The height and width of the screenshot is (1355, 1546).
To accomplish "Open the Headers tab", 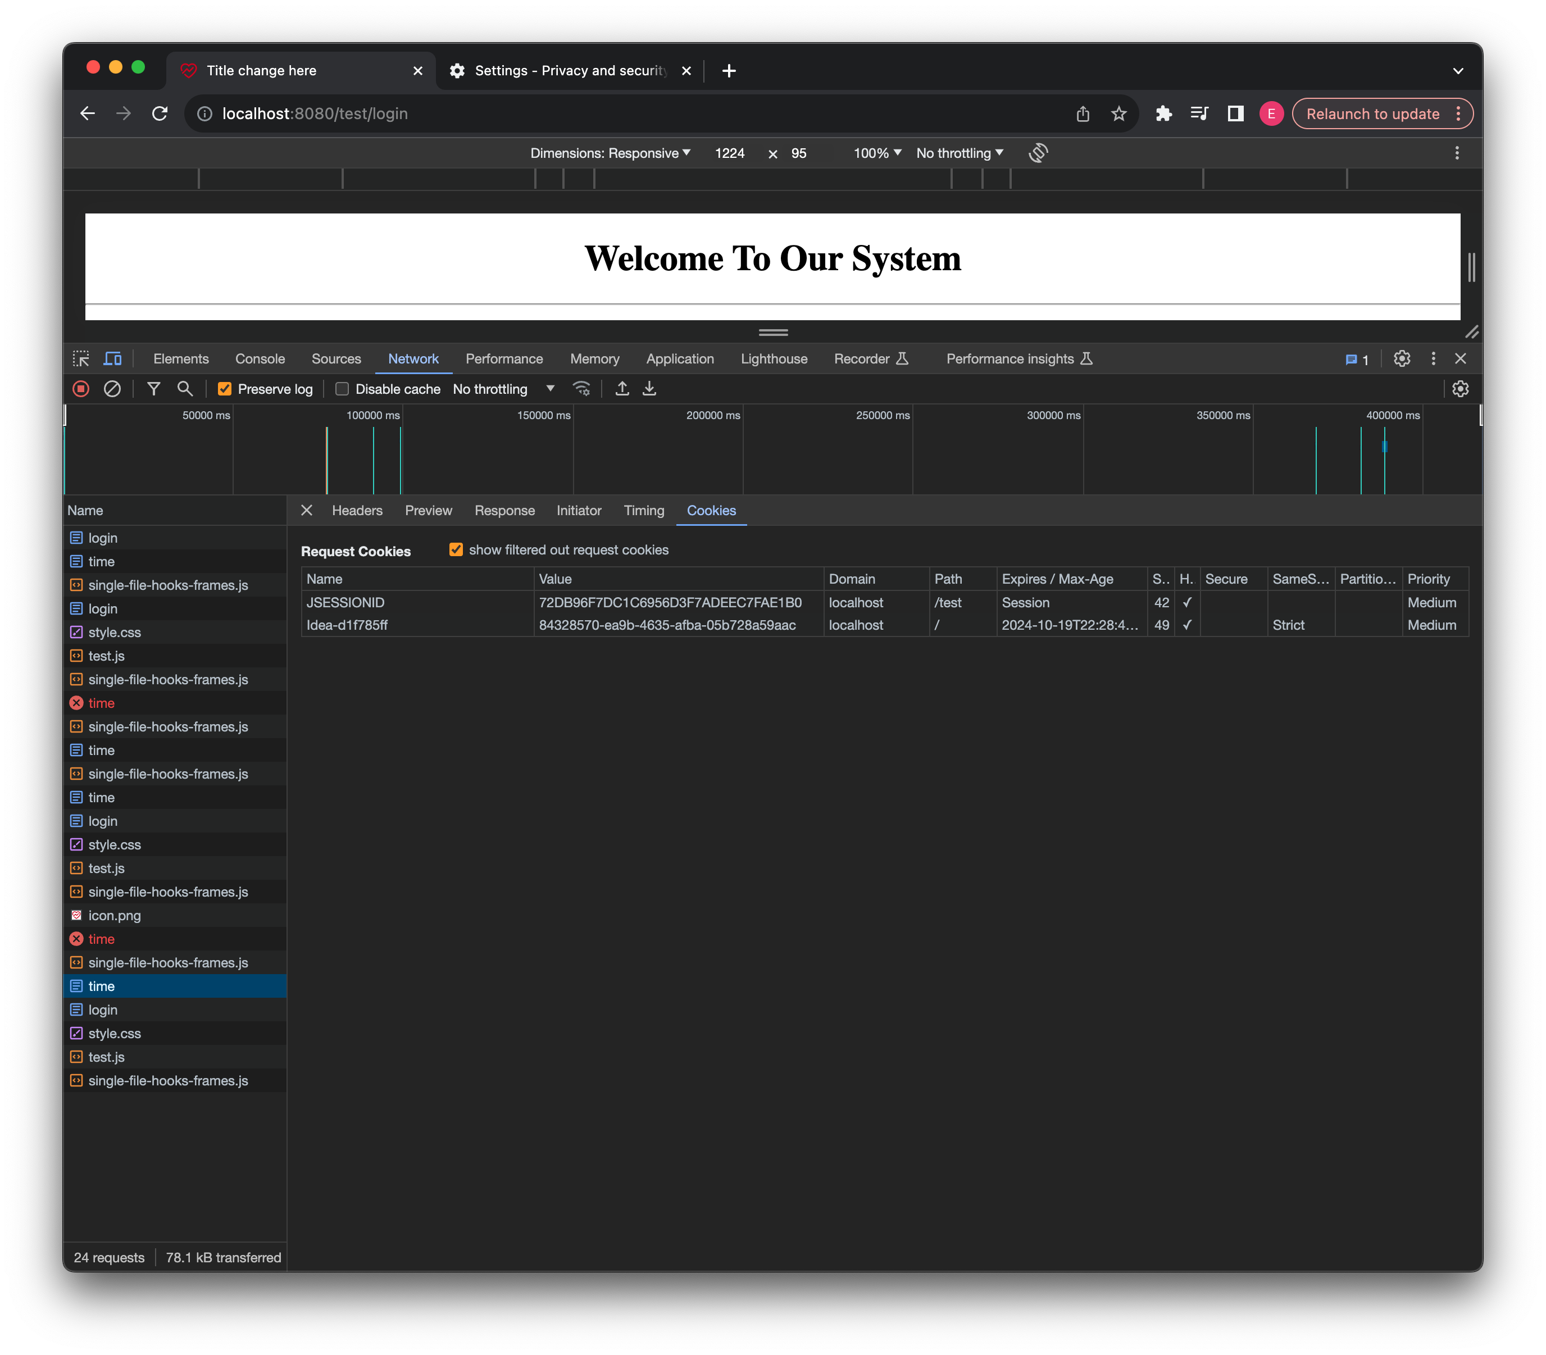I will [x=357, y=511].
